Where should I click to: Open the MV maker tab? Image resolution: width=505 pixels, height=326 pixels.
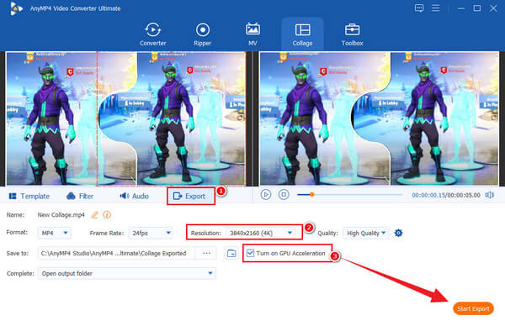point(252,34)
